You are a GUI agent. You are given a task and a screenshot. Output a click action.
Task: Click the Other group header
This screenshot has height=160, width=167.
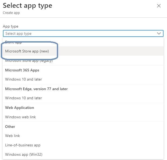click(10, 127)
